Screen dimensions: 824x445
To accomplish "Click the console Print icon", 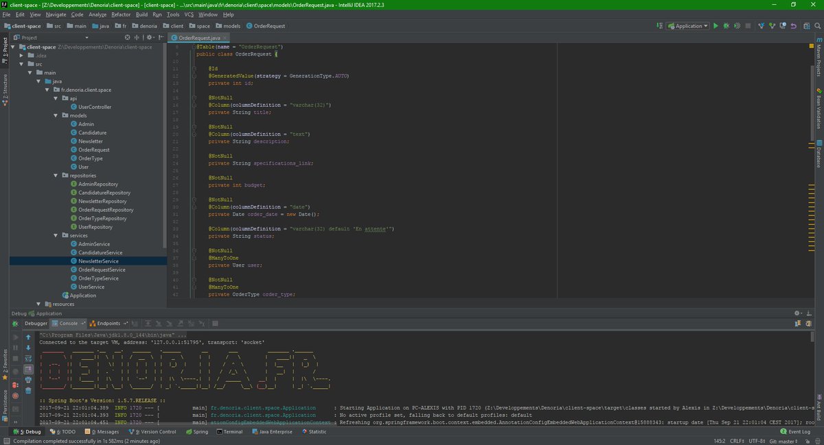I will 28,380.
